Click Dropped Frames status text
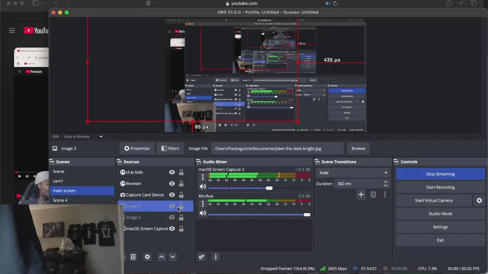 287,269
